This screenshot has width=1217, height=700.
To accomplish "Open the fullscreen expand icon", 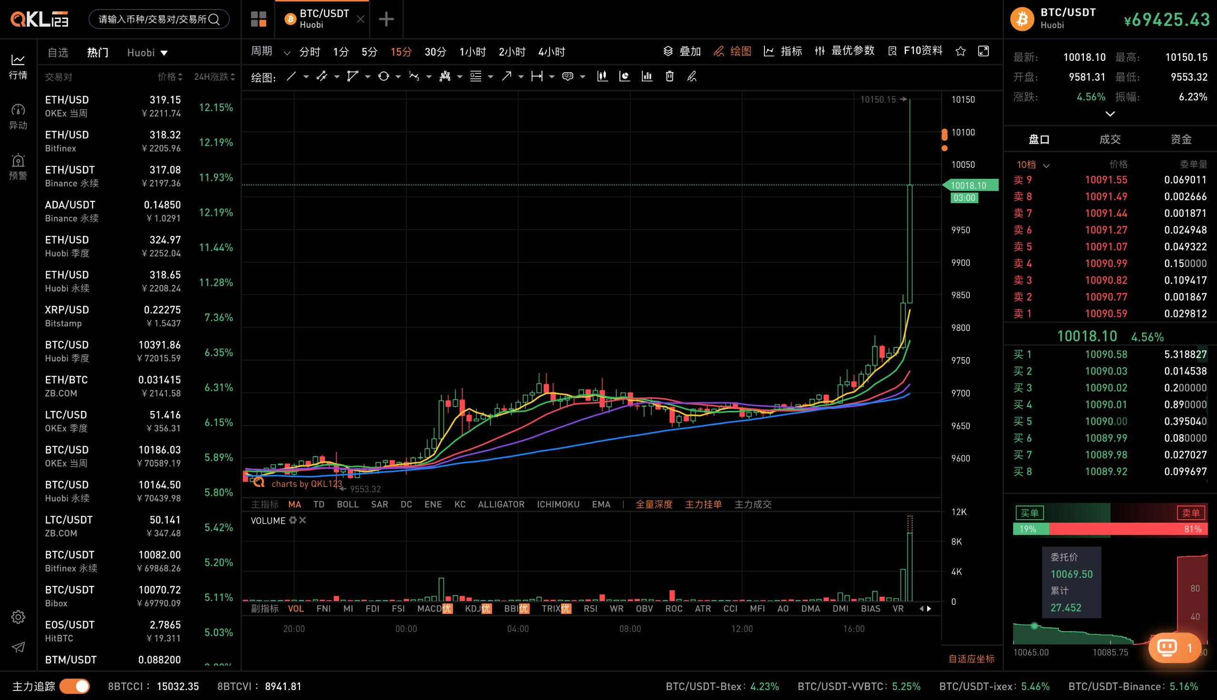I will click(x=984, y=51).
